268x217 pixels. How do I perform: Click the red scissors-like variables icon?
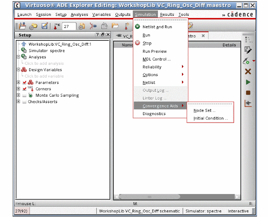(93, 26)
